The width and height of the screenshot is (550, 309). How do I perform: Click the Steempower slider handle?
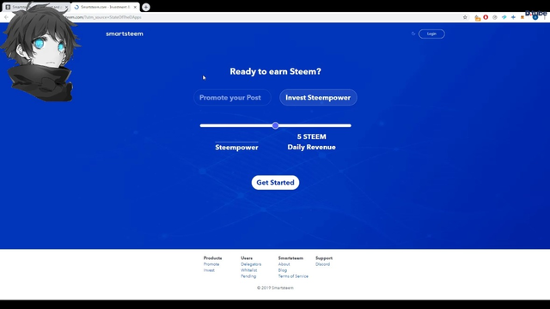point(275,125)
